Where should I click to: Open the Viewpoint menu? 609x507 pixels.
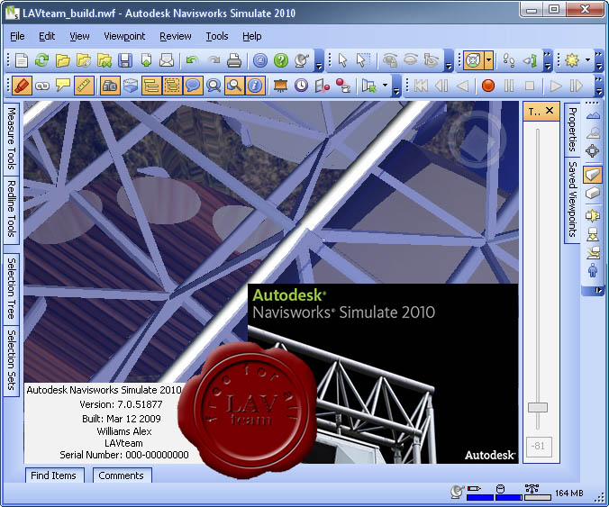point(124,36)
